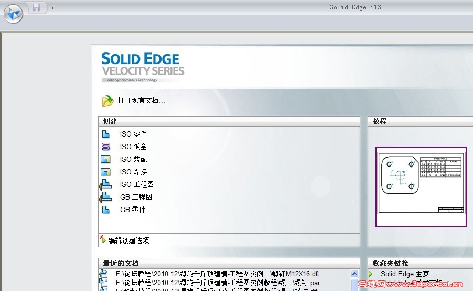The width and height of the screenshot is (473, 291).
Task: Click the 编辑创建选项 arrow icon
Action: click(103, 240)
